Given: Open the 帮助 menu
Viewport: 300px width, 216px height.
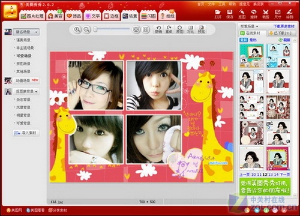Looking at the screenshot, I should coord(232,4).
